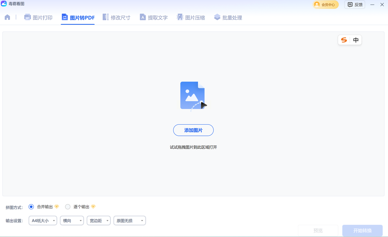Click the 反馈 feedback button
388x237 pixels.
coord(355,5)
